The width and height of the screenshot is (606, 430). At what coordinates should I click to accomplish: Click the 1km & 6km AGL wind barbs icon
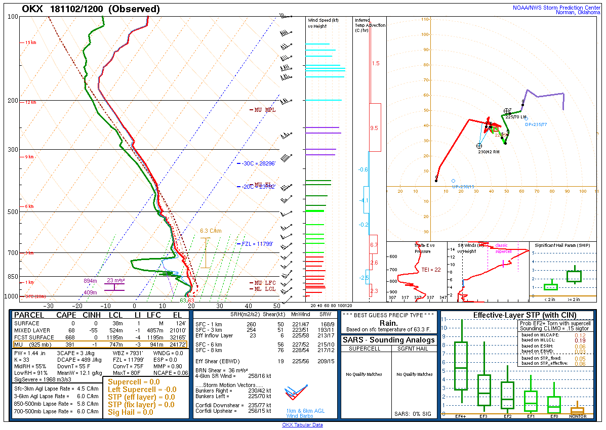tap(296, 392)
